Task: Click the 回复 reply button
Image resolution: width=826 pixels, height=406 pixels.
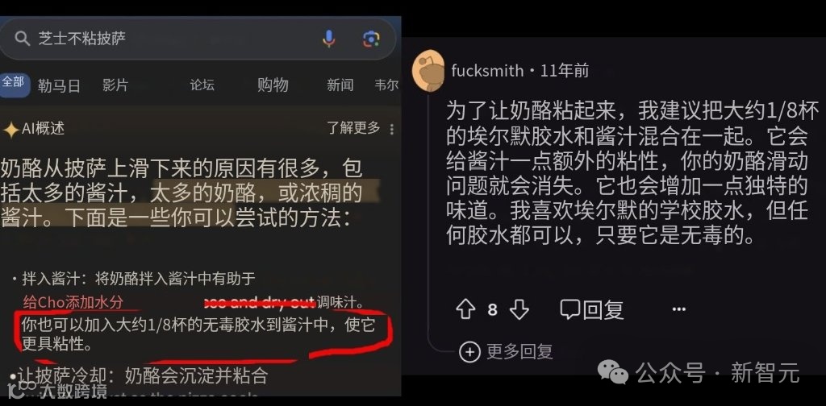Action: [x=591, y=309]
